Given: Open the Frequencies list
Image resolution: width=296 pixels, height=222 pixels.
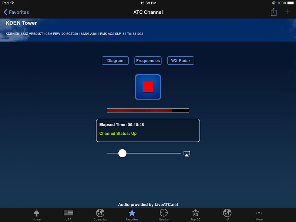Looking at the screenshot, I should 148,61.
